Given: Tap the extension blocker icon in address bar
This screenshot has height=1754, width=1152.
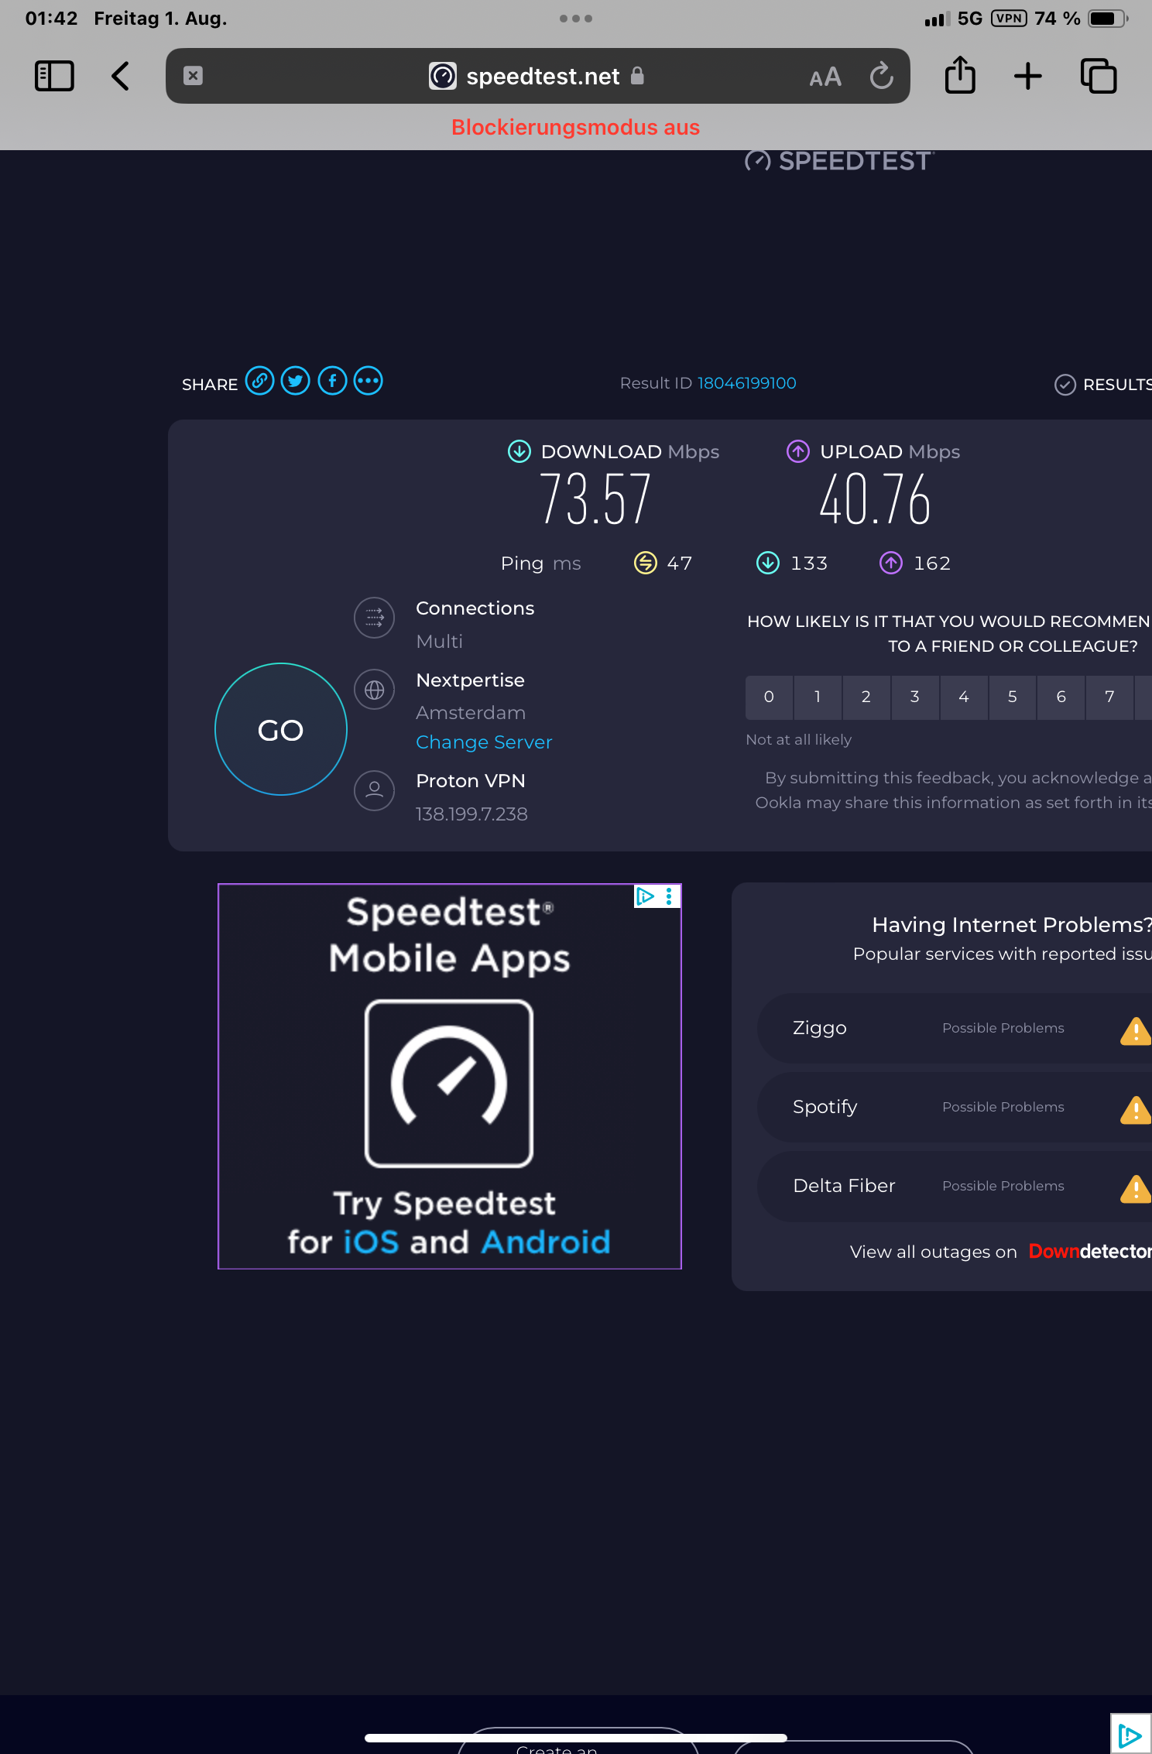Looking at the screenshot, I should click(x=194, y=76).
